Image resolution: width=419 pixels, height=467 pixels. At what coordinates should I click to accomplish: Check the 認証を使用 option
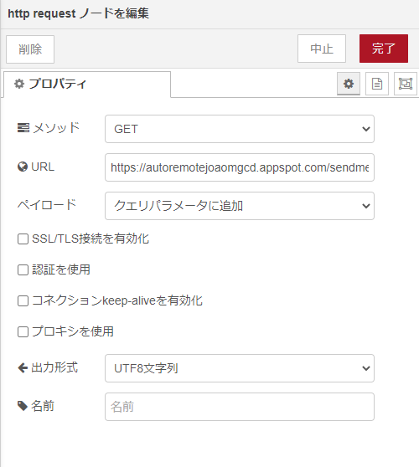pos(23,269)
